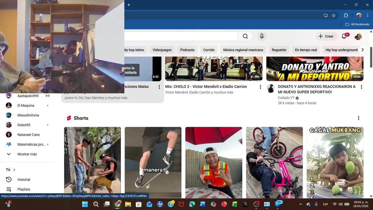The width and height of the screenshot is (373, 210).
Task: Open the A MI DEPORTIVO video thumbnail
Action: click(315, 69)
